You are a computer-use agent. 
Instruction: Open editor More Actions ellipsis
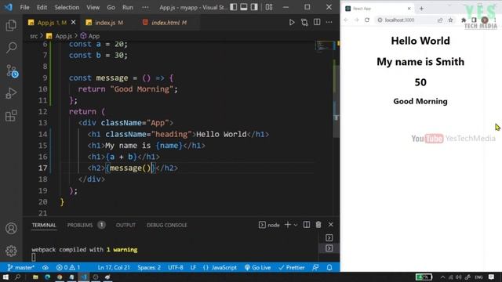tap(329, 22)
